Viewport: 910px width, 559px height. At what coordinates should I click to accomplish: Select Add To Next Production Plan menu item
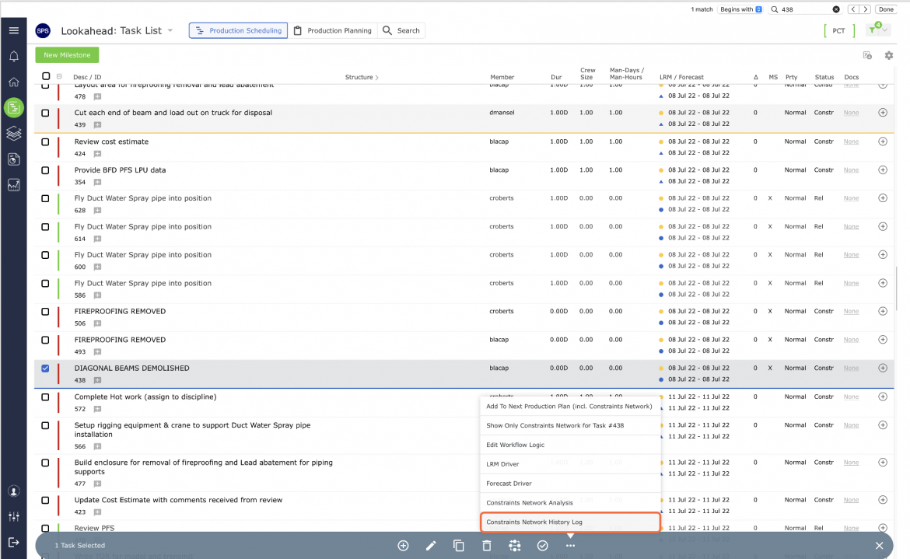click(570, 407)
